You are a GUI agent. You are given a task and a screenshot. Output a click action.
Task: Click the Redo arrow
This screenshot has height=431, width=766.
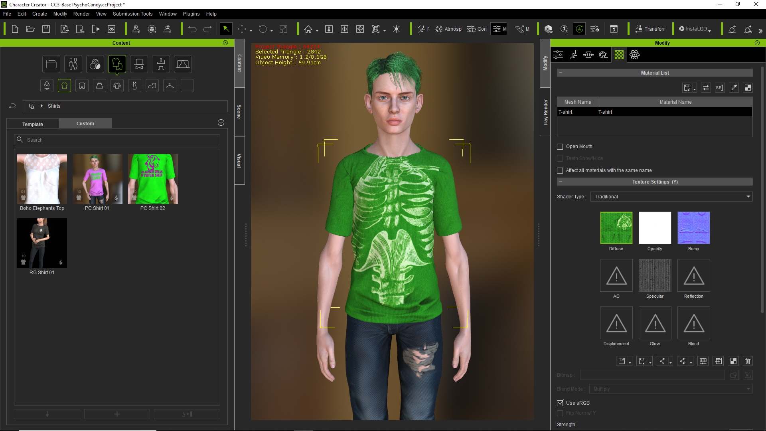(x=207, y=29)
